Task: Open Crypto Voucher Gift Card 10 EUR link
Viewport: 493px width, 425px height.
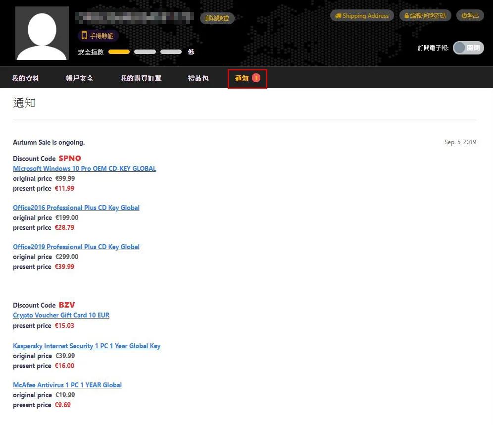Action: 61,315
